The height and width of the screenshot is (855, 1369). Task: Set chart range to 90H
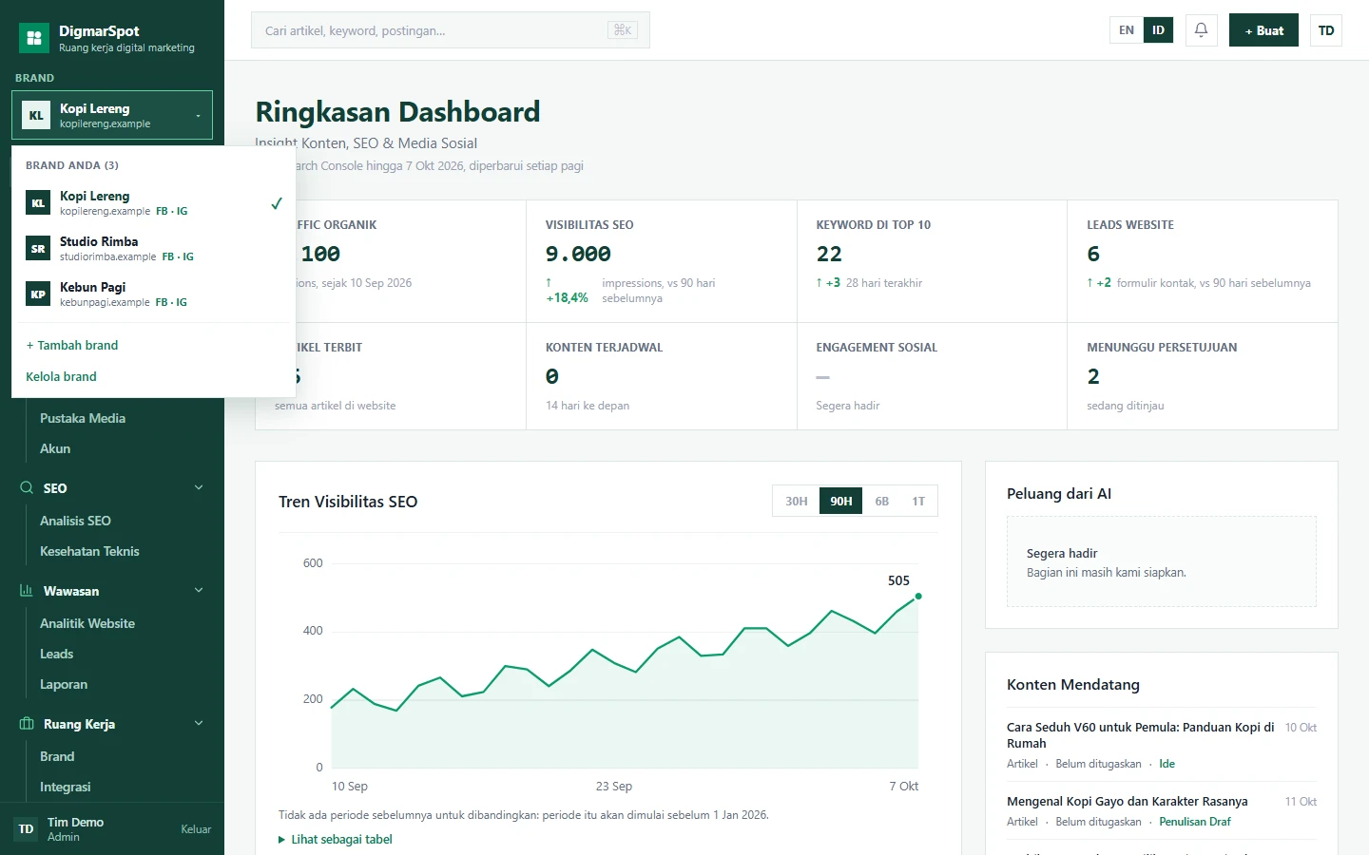(841, 501)
